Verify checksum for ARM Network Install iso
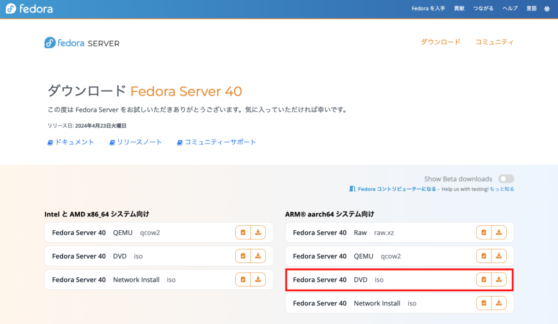Screen dimensions: 558x324 coord(484,303)
